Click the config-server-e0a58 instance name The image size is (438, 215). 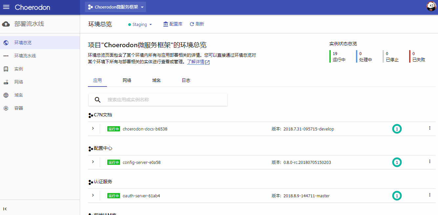(x=142, y=163)
